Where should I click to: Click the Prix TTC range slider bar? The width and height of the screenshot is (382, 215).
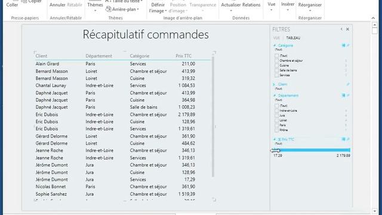(x=312, y=150)
